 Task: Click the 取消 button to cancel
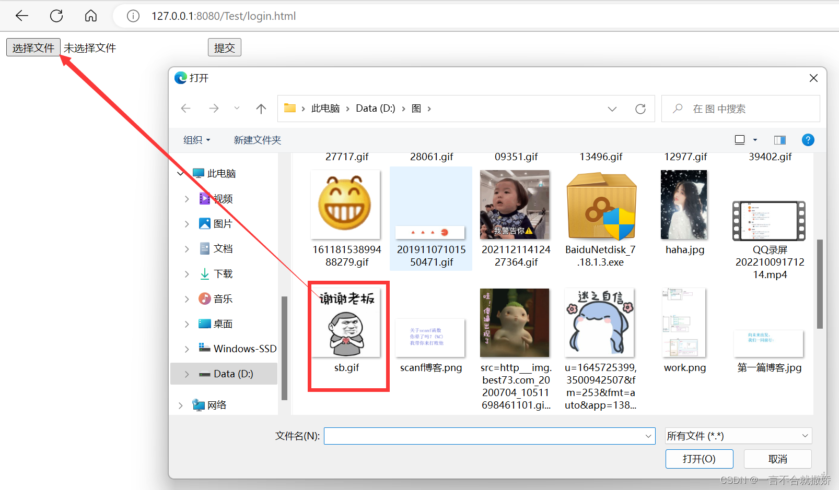(x=777, y=459)
